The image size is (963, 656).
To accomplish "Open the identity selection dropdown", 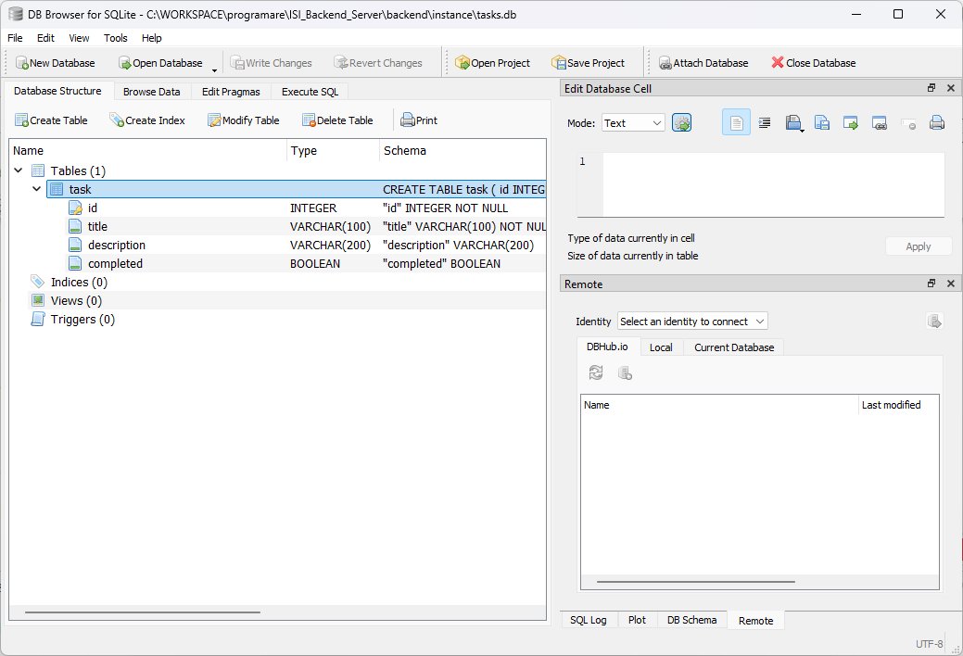I will coord(691,321).
